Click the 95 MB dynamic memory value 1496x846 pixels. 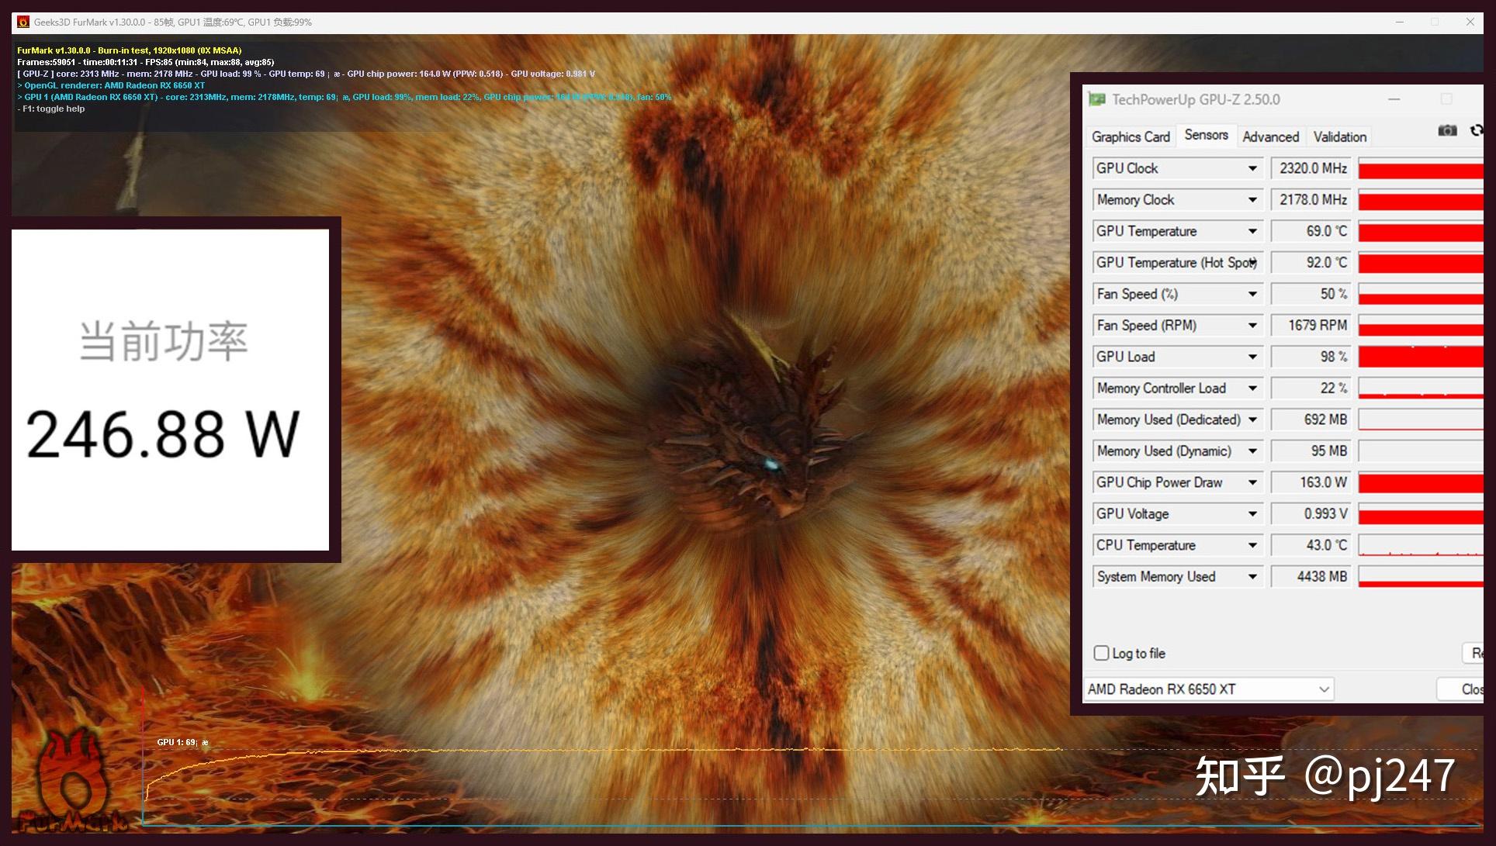pyautogui.click(x=1313, y=451)
